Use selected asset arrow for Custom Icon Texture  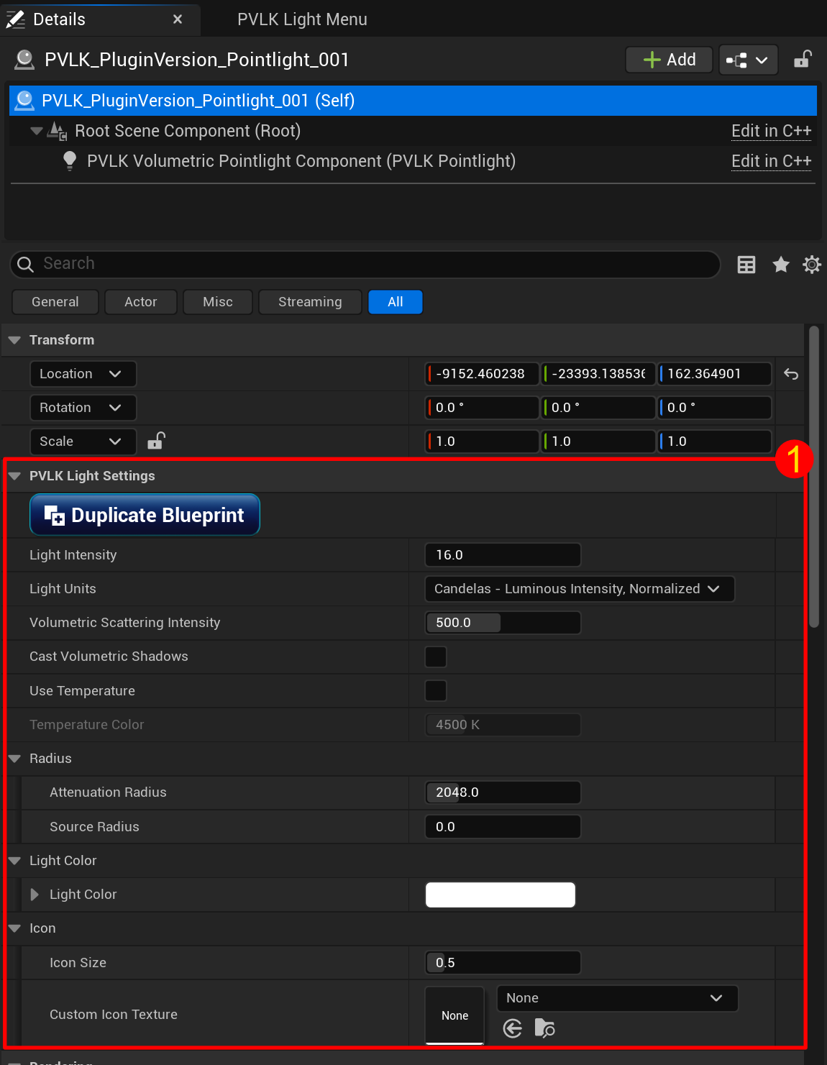tap(513, 1028)
